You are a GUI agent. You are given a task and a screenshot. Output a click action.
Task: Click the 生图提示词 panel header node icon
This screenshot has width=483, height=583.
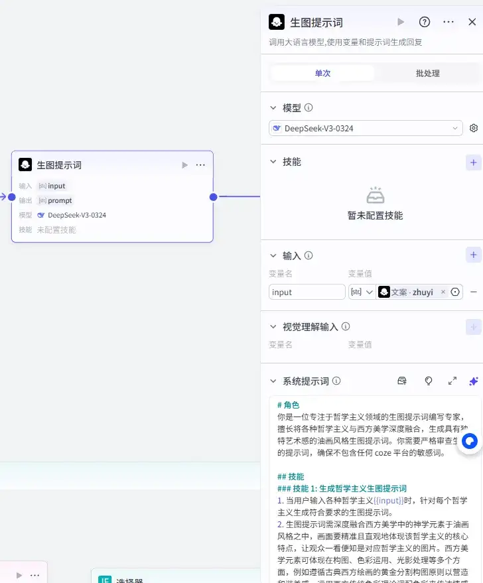(x=277, y=22)
